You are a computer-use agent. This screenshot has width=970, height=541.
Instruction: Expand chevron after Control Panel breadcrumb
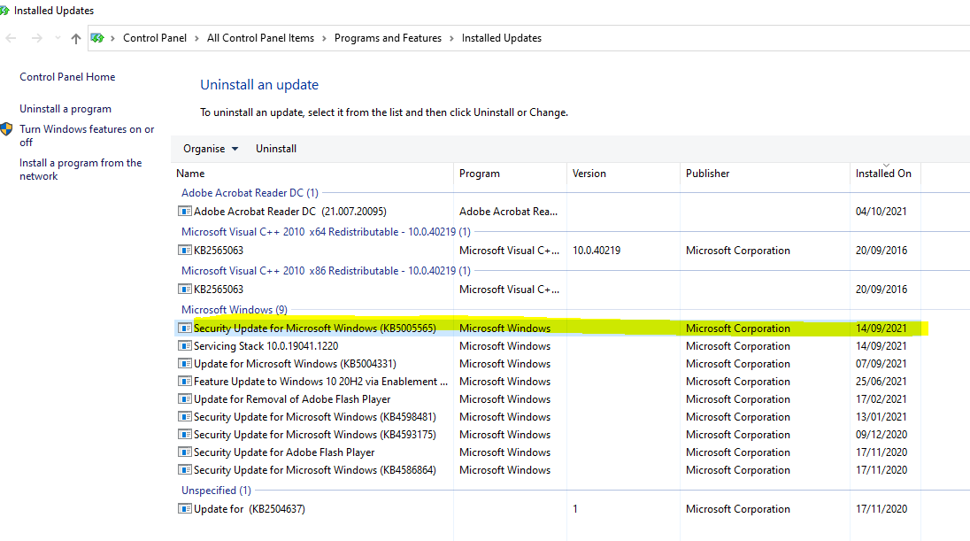point(196,38)
